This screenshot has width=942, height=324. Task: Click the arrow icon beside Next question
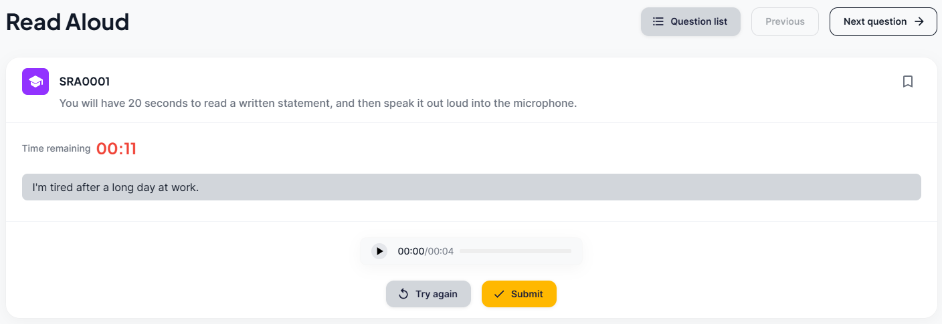click(919, 21)
